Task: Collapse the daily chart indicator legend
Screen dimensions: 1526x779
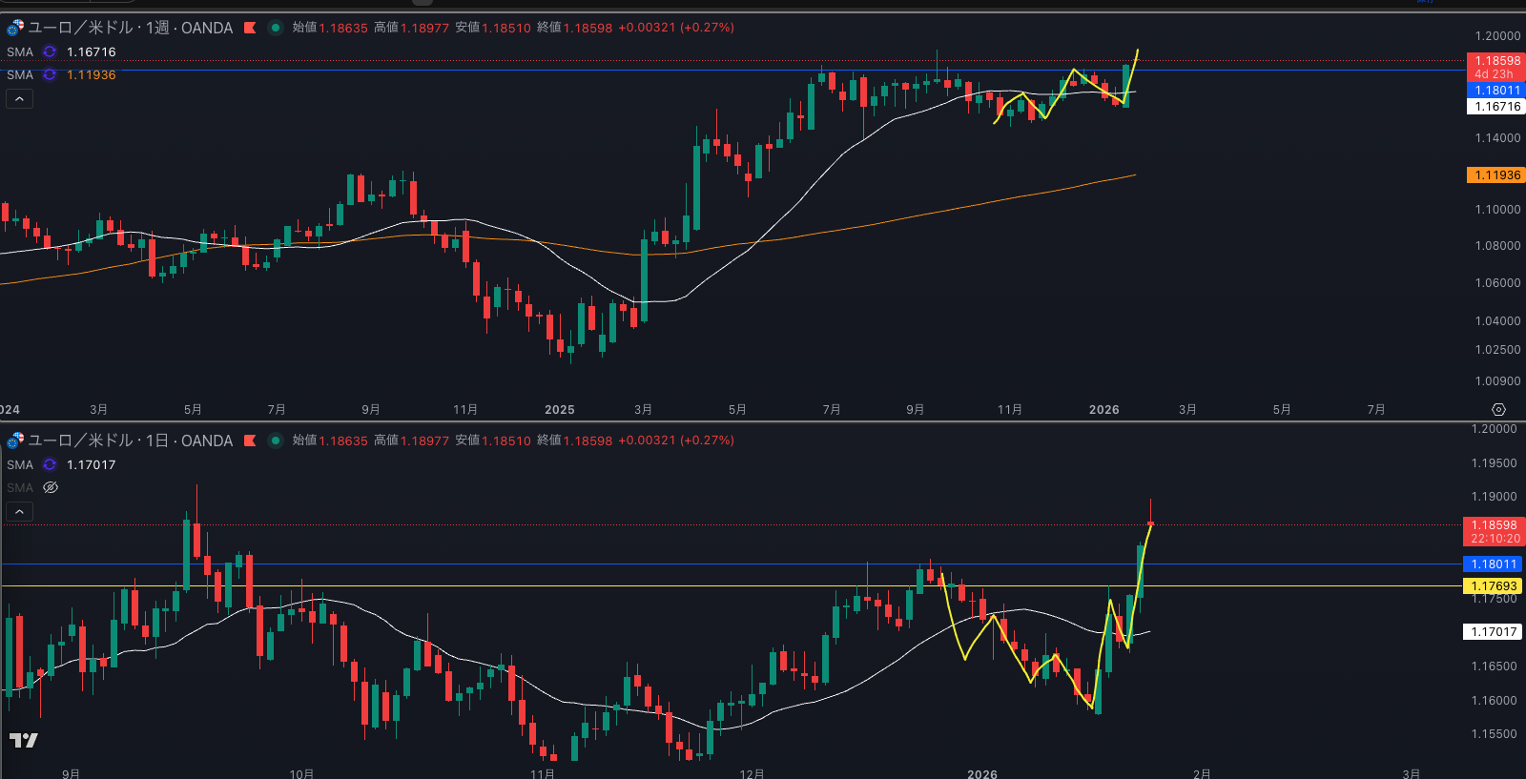Action: point(19,511)
